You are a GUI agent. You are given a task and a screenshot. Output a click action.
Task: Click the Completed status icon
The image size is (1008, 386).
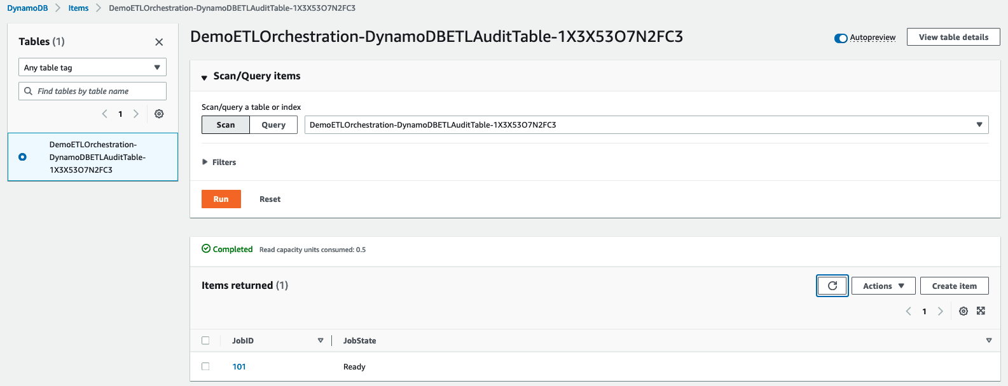[206, 249]
